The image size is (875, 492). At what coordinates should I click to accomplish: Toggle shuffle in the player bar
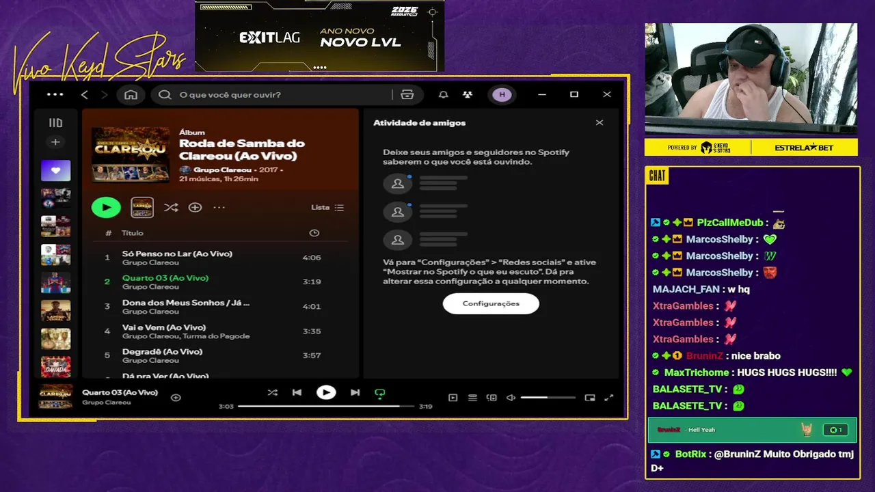(272, 392)
